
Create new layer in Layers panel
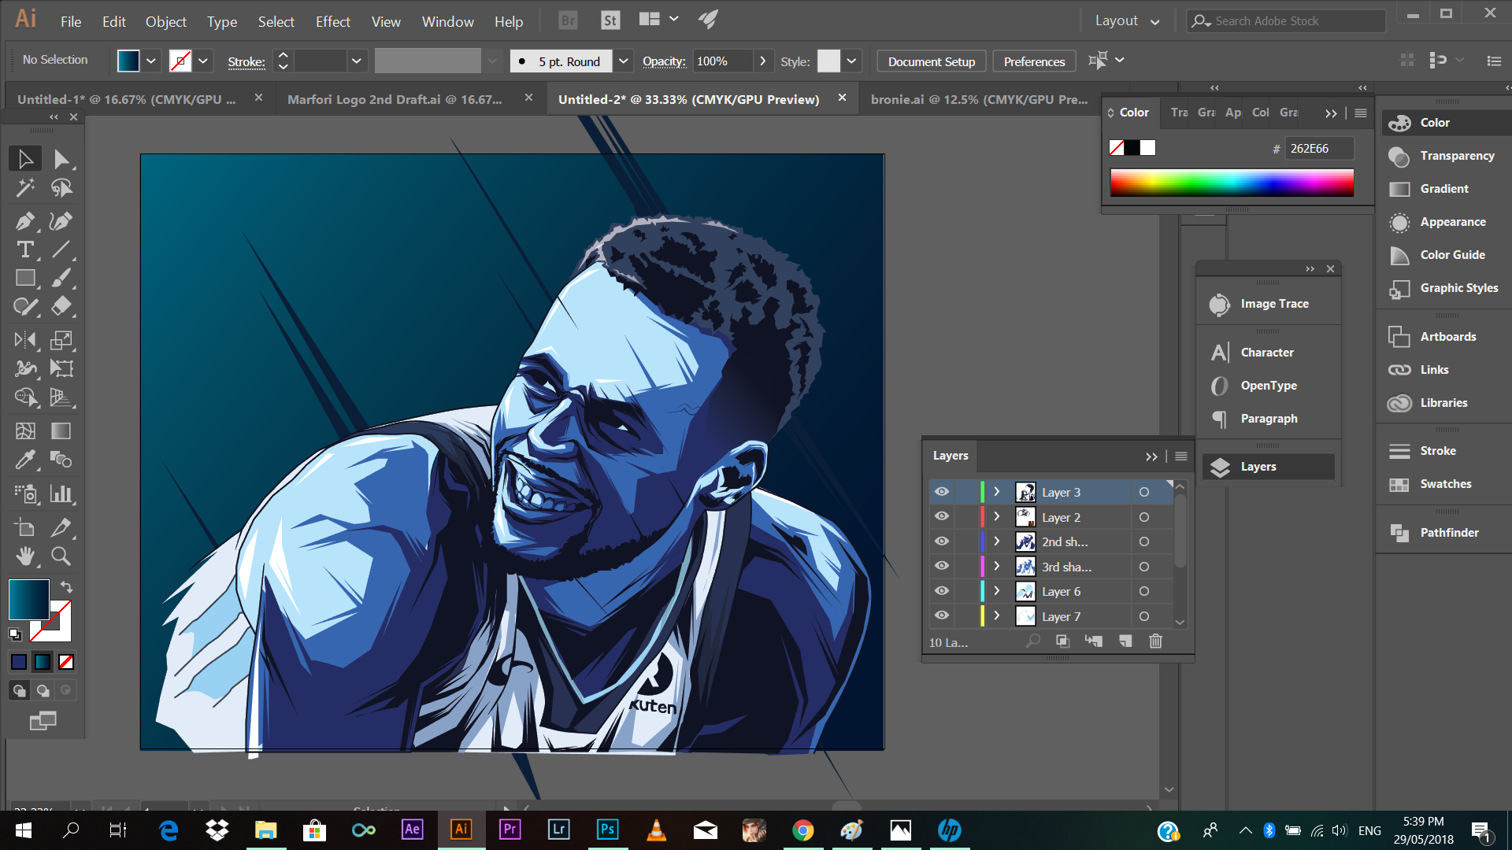pos(1125,641)
